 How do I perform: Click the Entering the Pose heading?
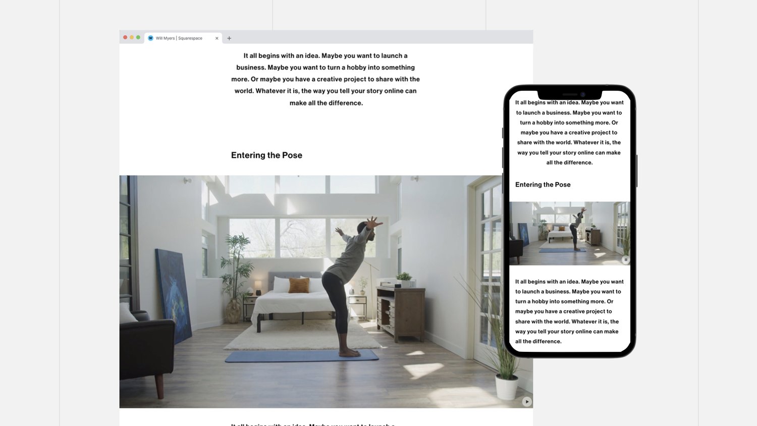(266, 155)
